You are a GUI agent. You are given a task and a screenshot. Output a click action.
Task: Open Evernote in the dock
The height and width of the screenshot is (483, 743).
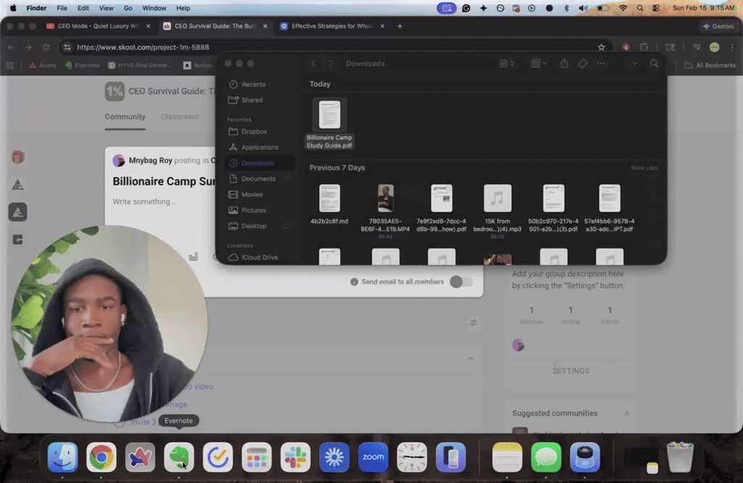click(x=178, y=457)
